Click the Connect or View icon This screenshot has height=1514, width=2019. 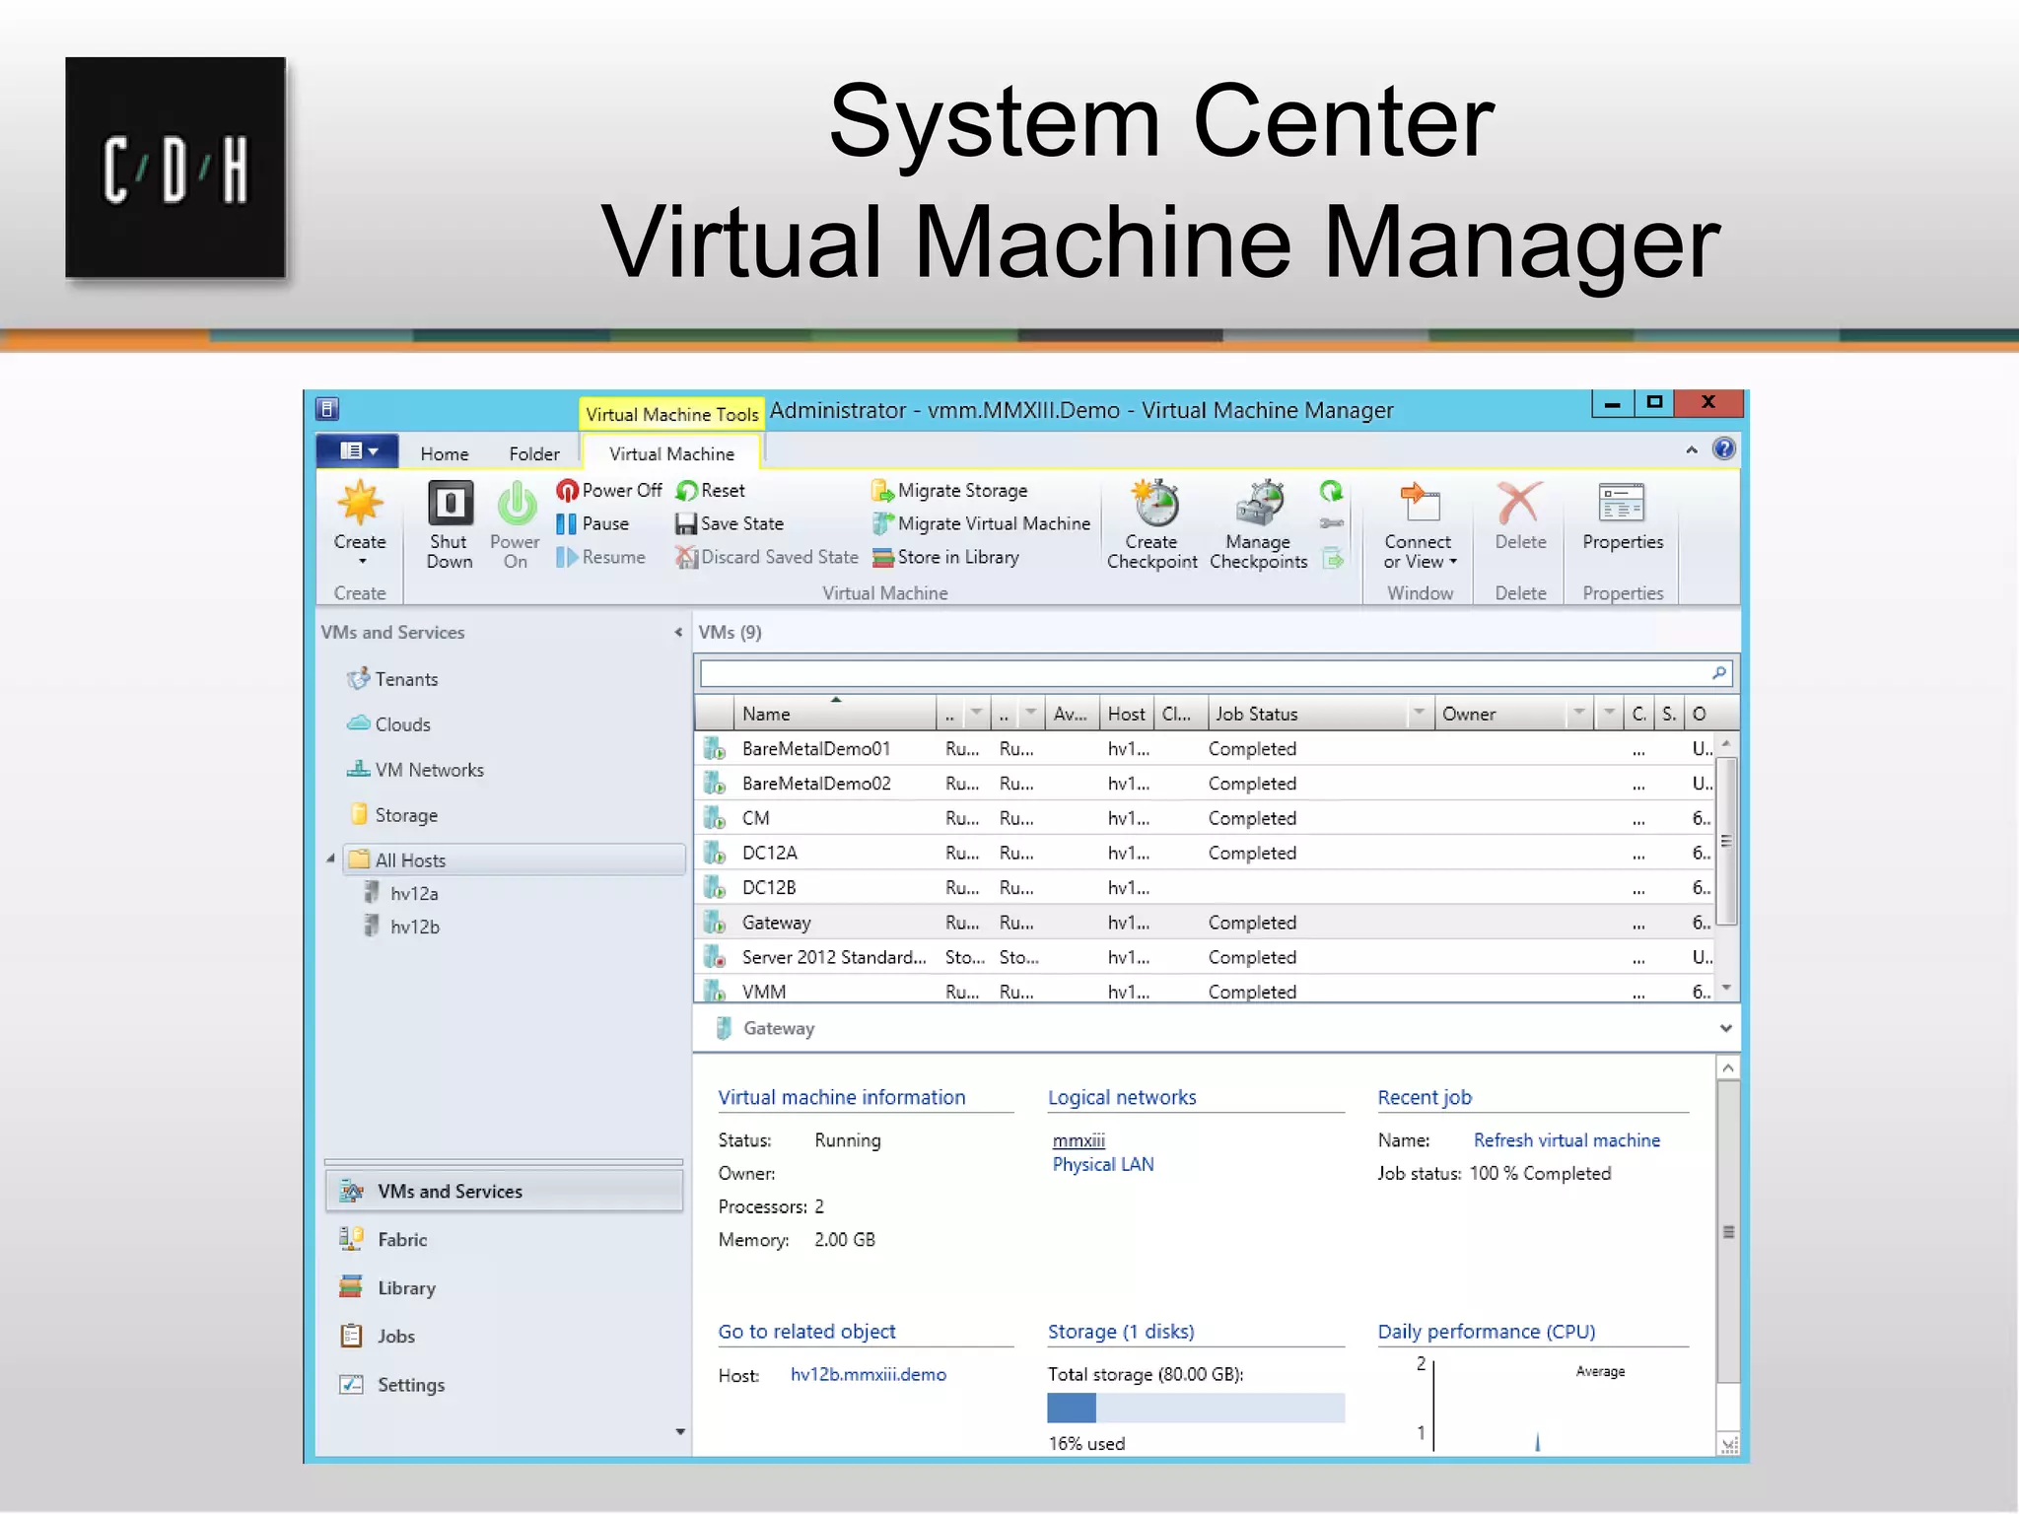tap(1420, 504)
